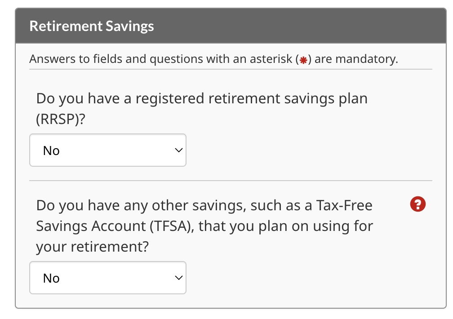Click the mandatory fields asterisk notice text

pyautogui.click(x=213, y=59)
